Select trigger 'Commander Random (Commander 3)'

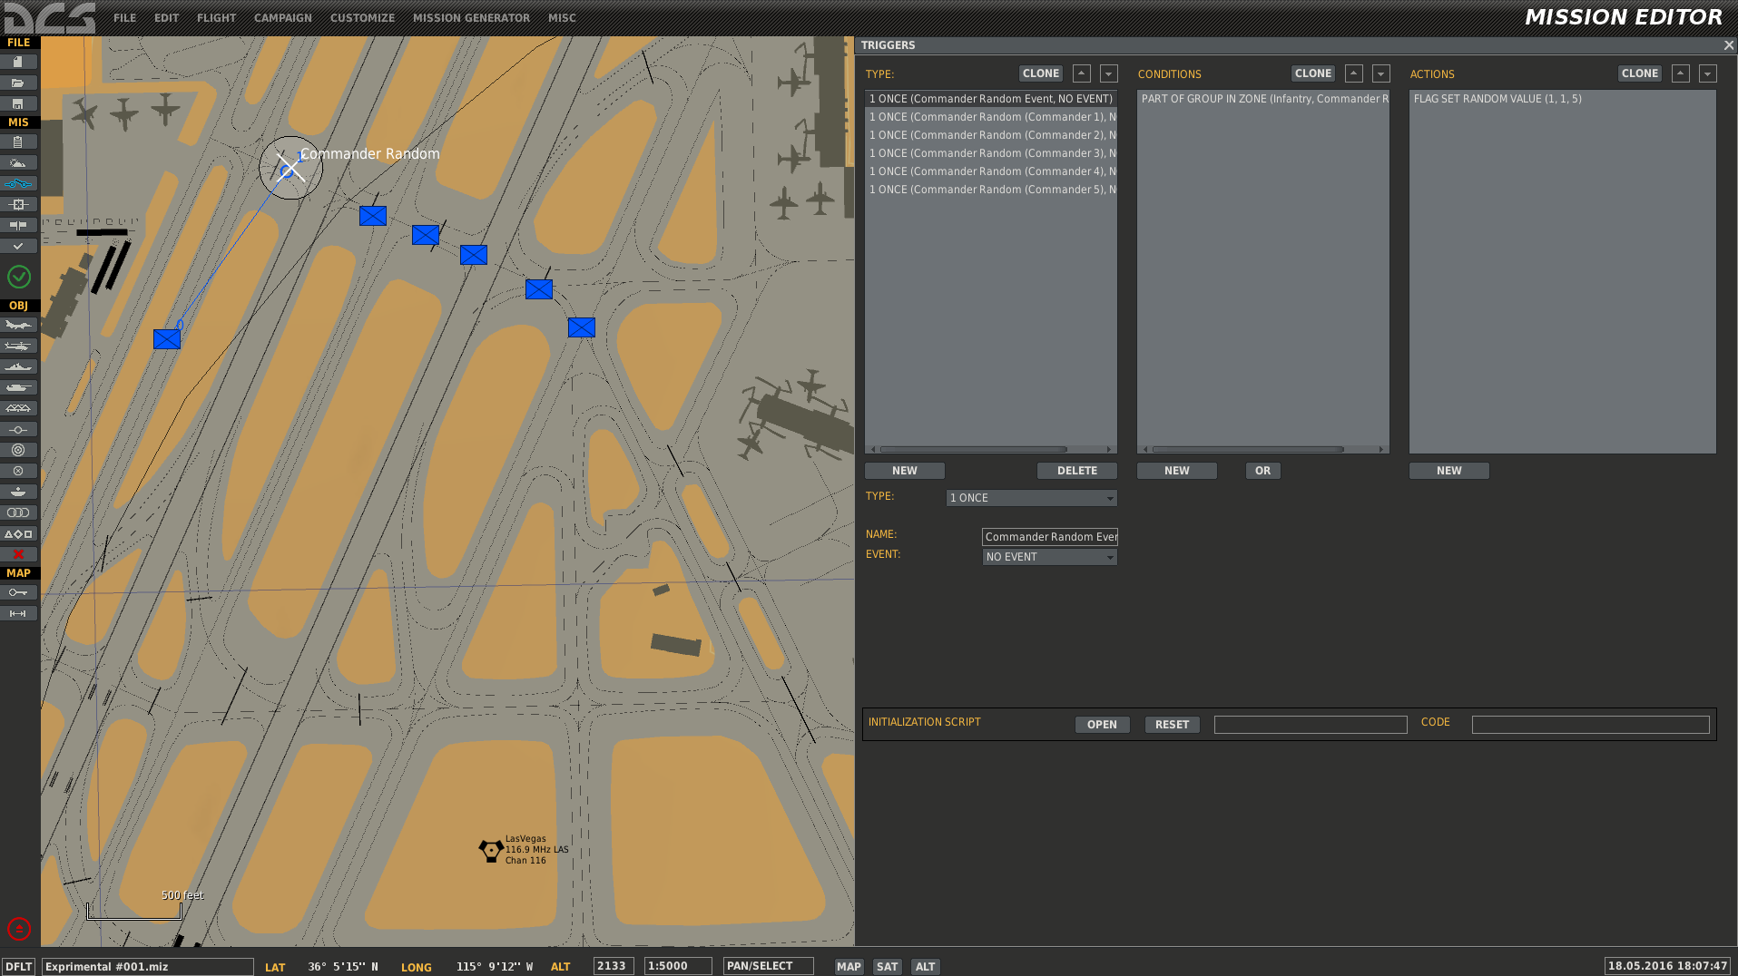tap(991, 153)
